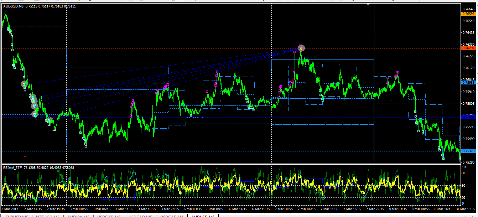Click the 3 Mar 22:15 time axis label
The width and height of the screenshot is (478, 217).
coord(170,209)
